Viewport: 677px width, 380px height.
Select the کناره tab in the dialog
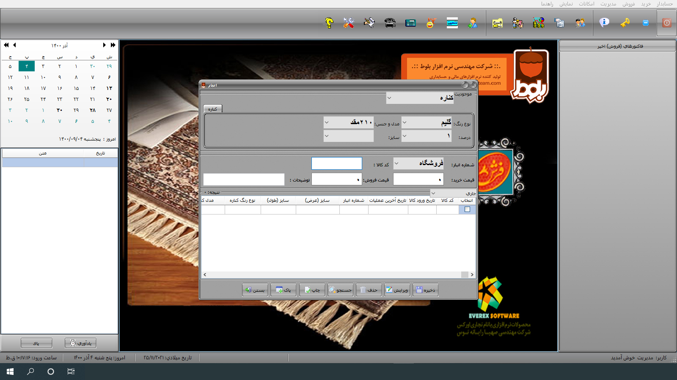coord(212,109)
